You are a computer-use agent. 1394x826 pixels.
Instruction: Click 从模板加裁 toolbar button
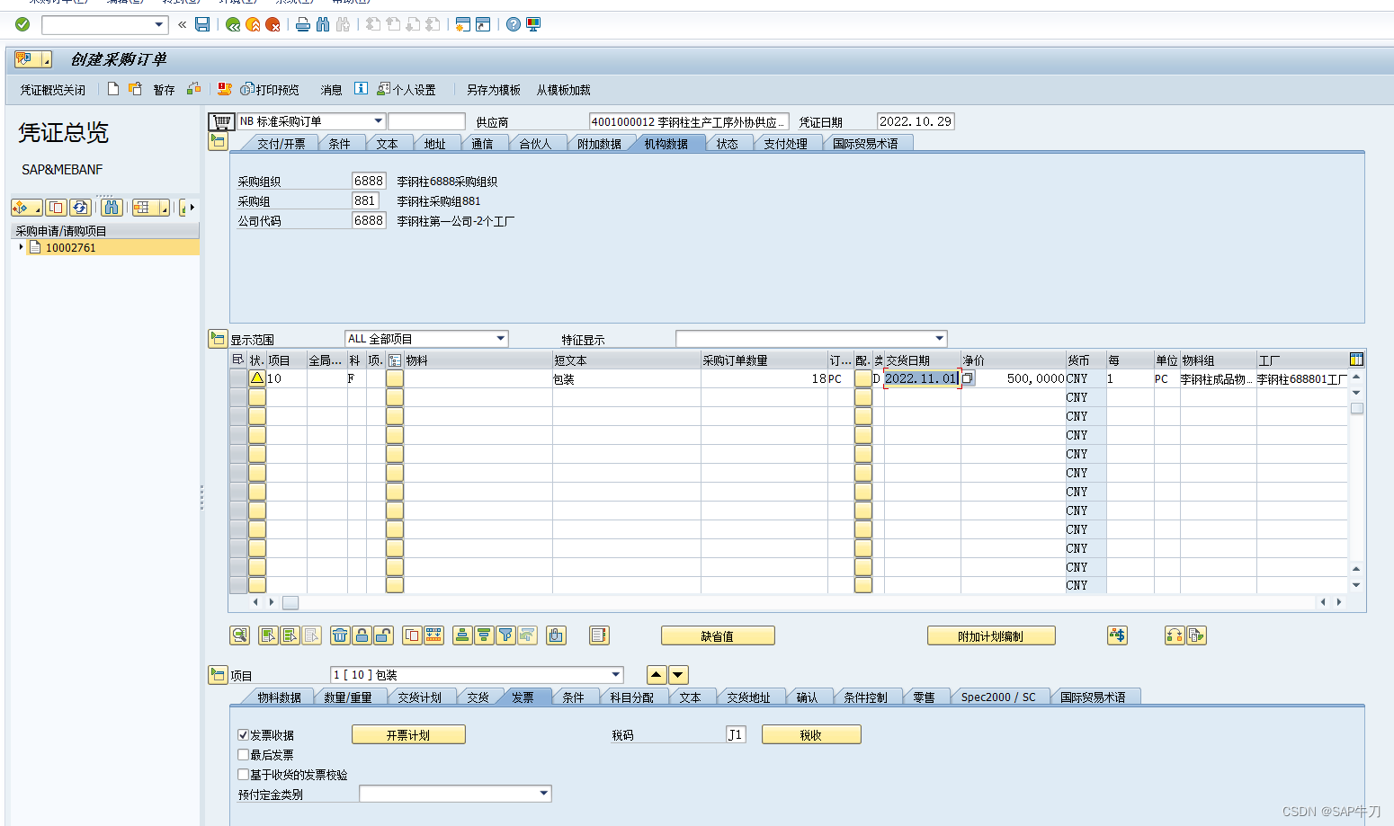(x=564, y=90)
